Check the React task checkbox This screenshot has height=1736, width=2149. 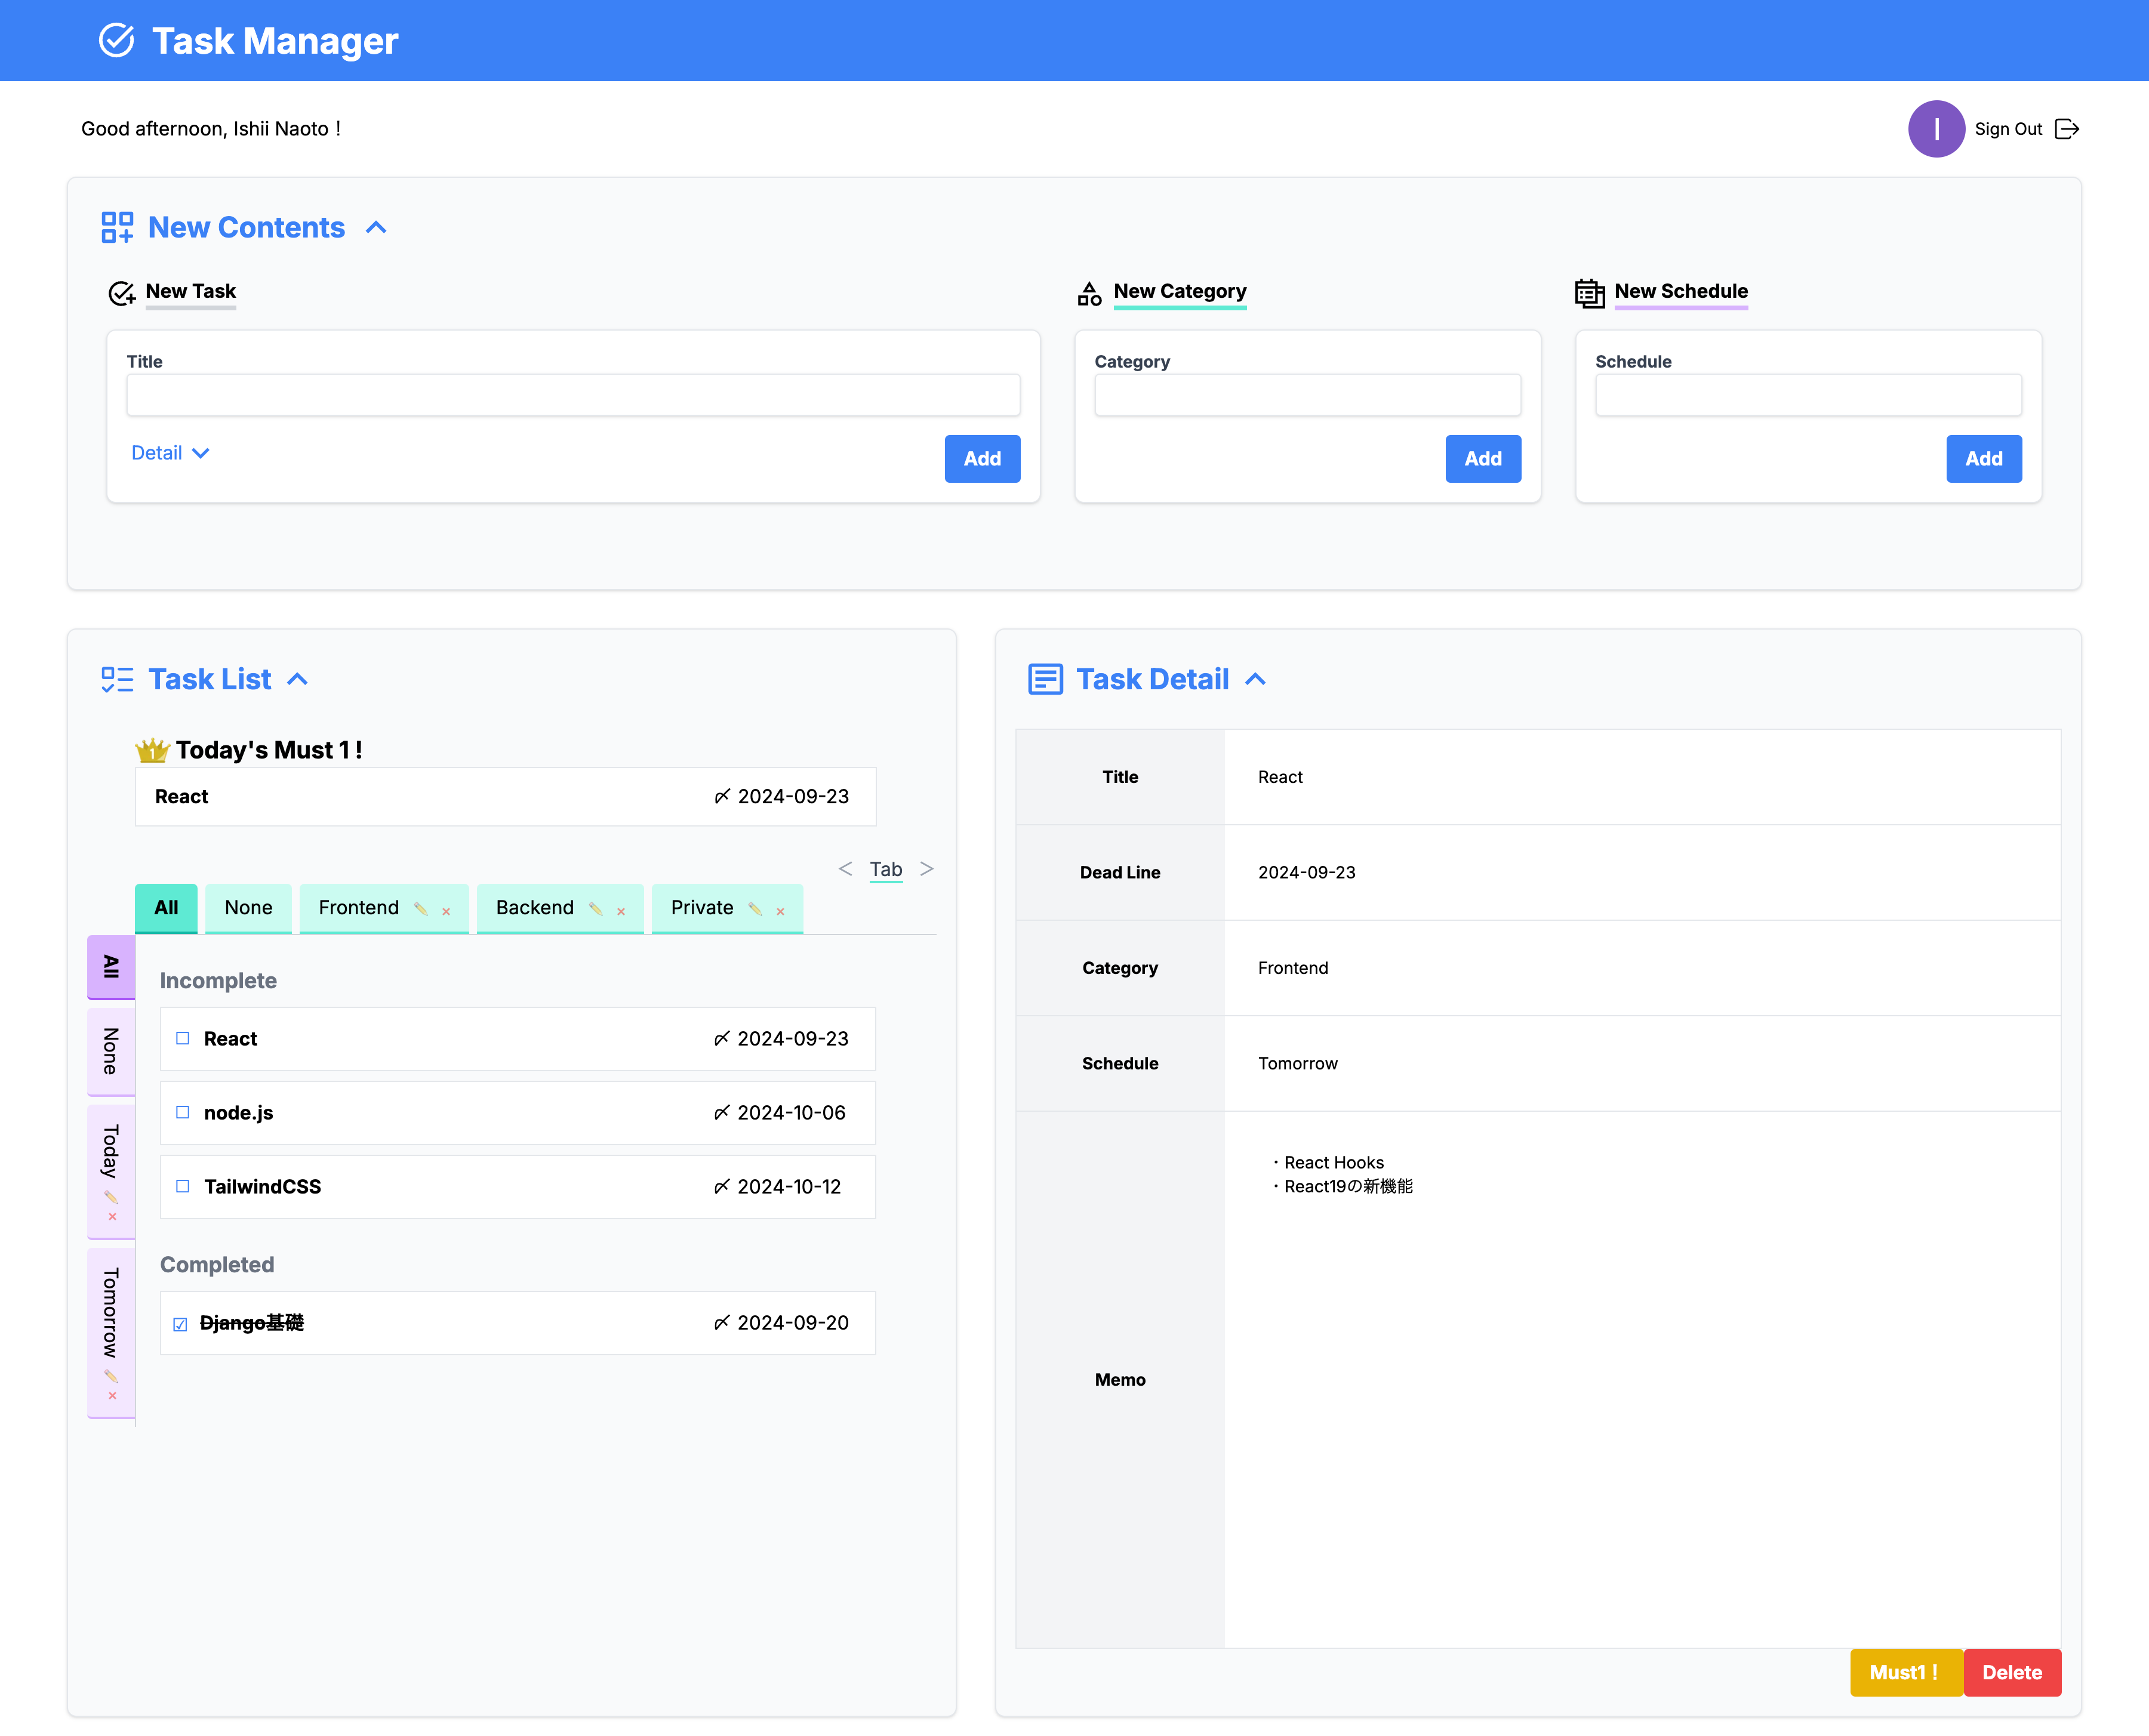pos(183,1039)
